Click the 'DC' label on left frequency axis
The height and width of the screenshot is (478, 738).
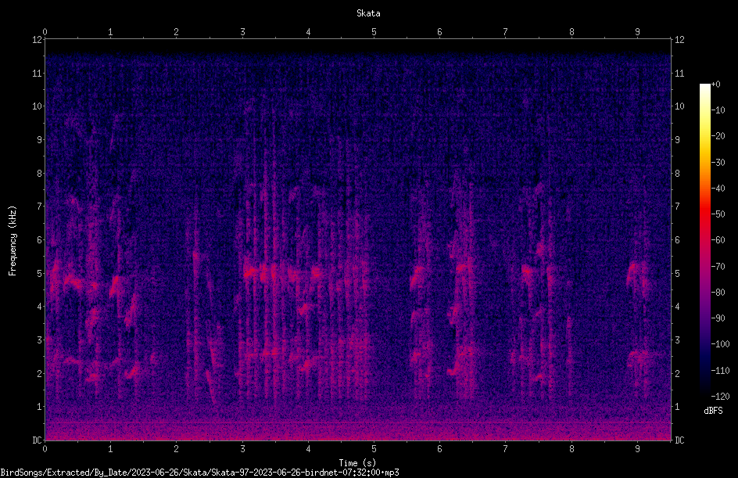38,440
